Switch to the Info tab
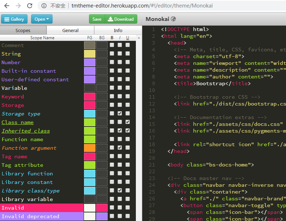The height and width of the screenshot is (221, 286). pyautogui.click(x=118, y=30)
